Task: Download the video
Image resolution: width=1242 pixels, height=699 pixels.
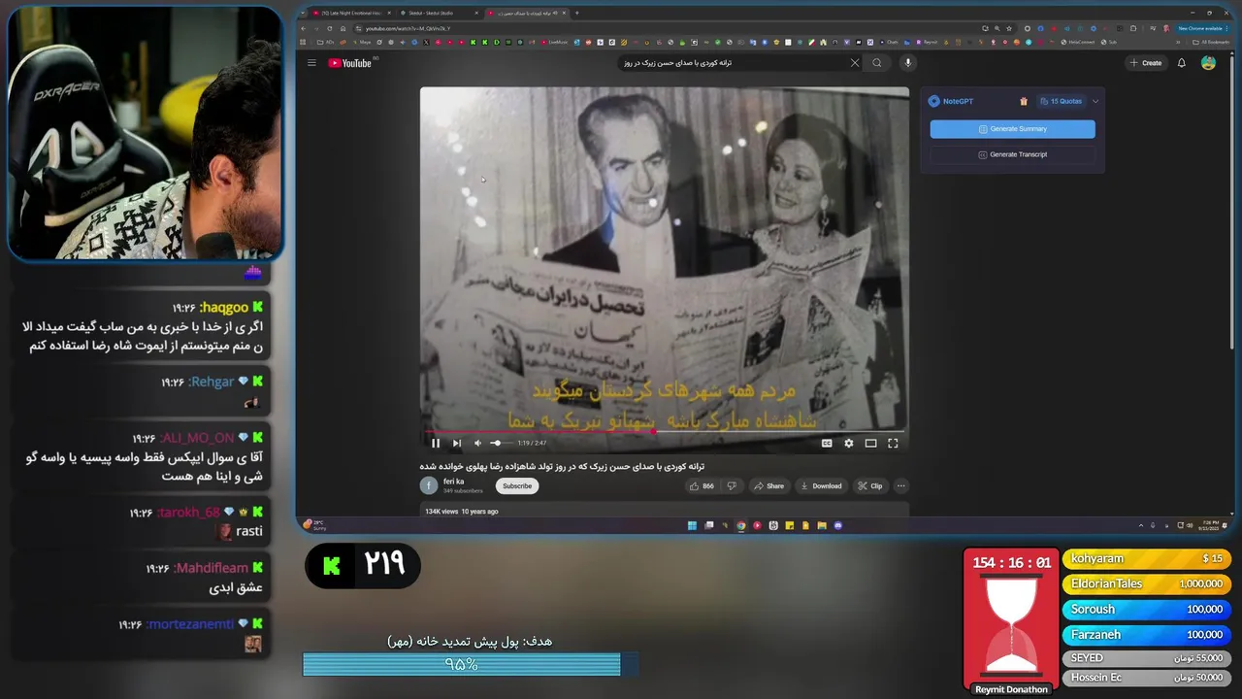Action: pos(821,486)
